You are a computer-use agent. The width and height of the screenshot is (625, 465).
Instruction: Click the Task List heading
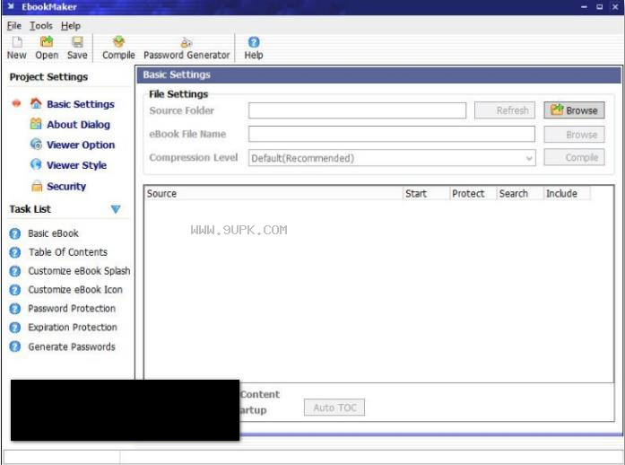[x=30, y=209]
